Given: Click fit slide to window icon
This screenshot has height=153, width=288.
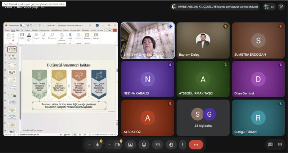Looking at the screenshot, I should click(x=115, y=134).
